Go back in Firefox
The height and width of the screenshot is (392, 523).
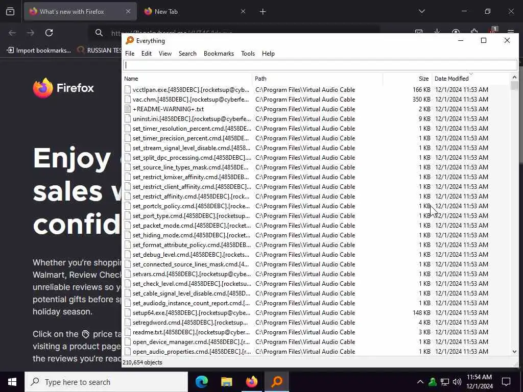pyautogui.click(x=12, y=33)
